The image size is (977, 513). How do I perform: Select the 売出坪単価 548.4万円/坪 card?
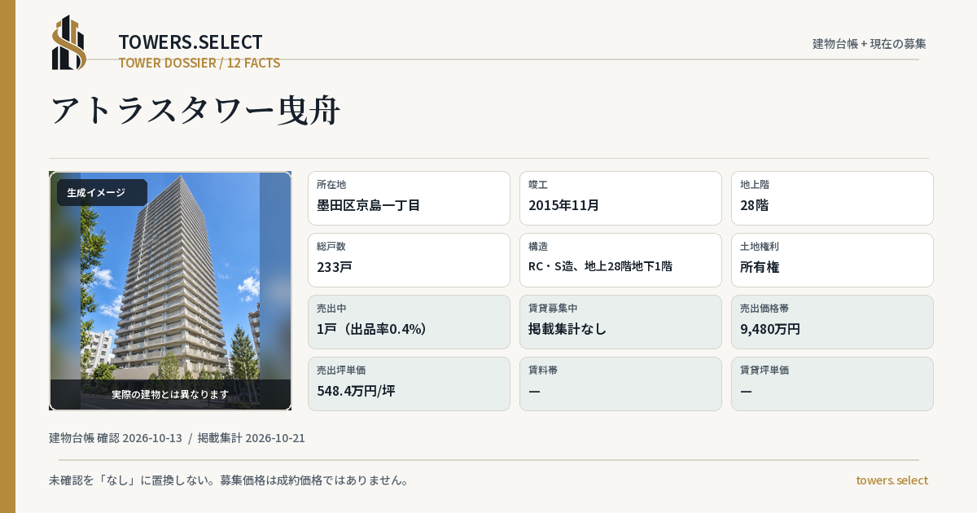pos(409,384)
